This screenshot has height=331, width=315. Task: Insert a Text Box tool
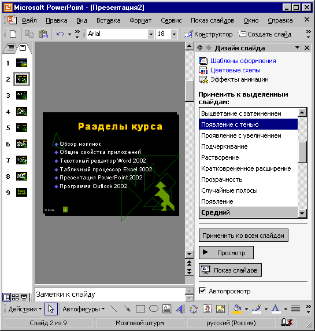pyautogui.click(x=167, y=309)
